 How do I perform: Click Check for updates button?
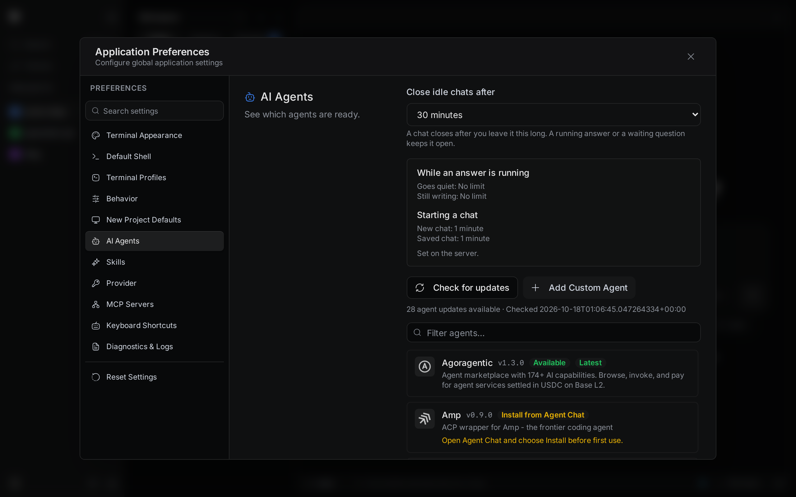(462, 288)
